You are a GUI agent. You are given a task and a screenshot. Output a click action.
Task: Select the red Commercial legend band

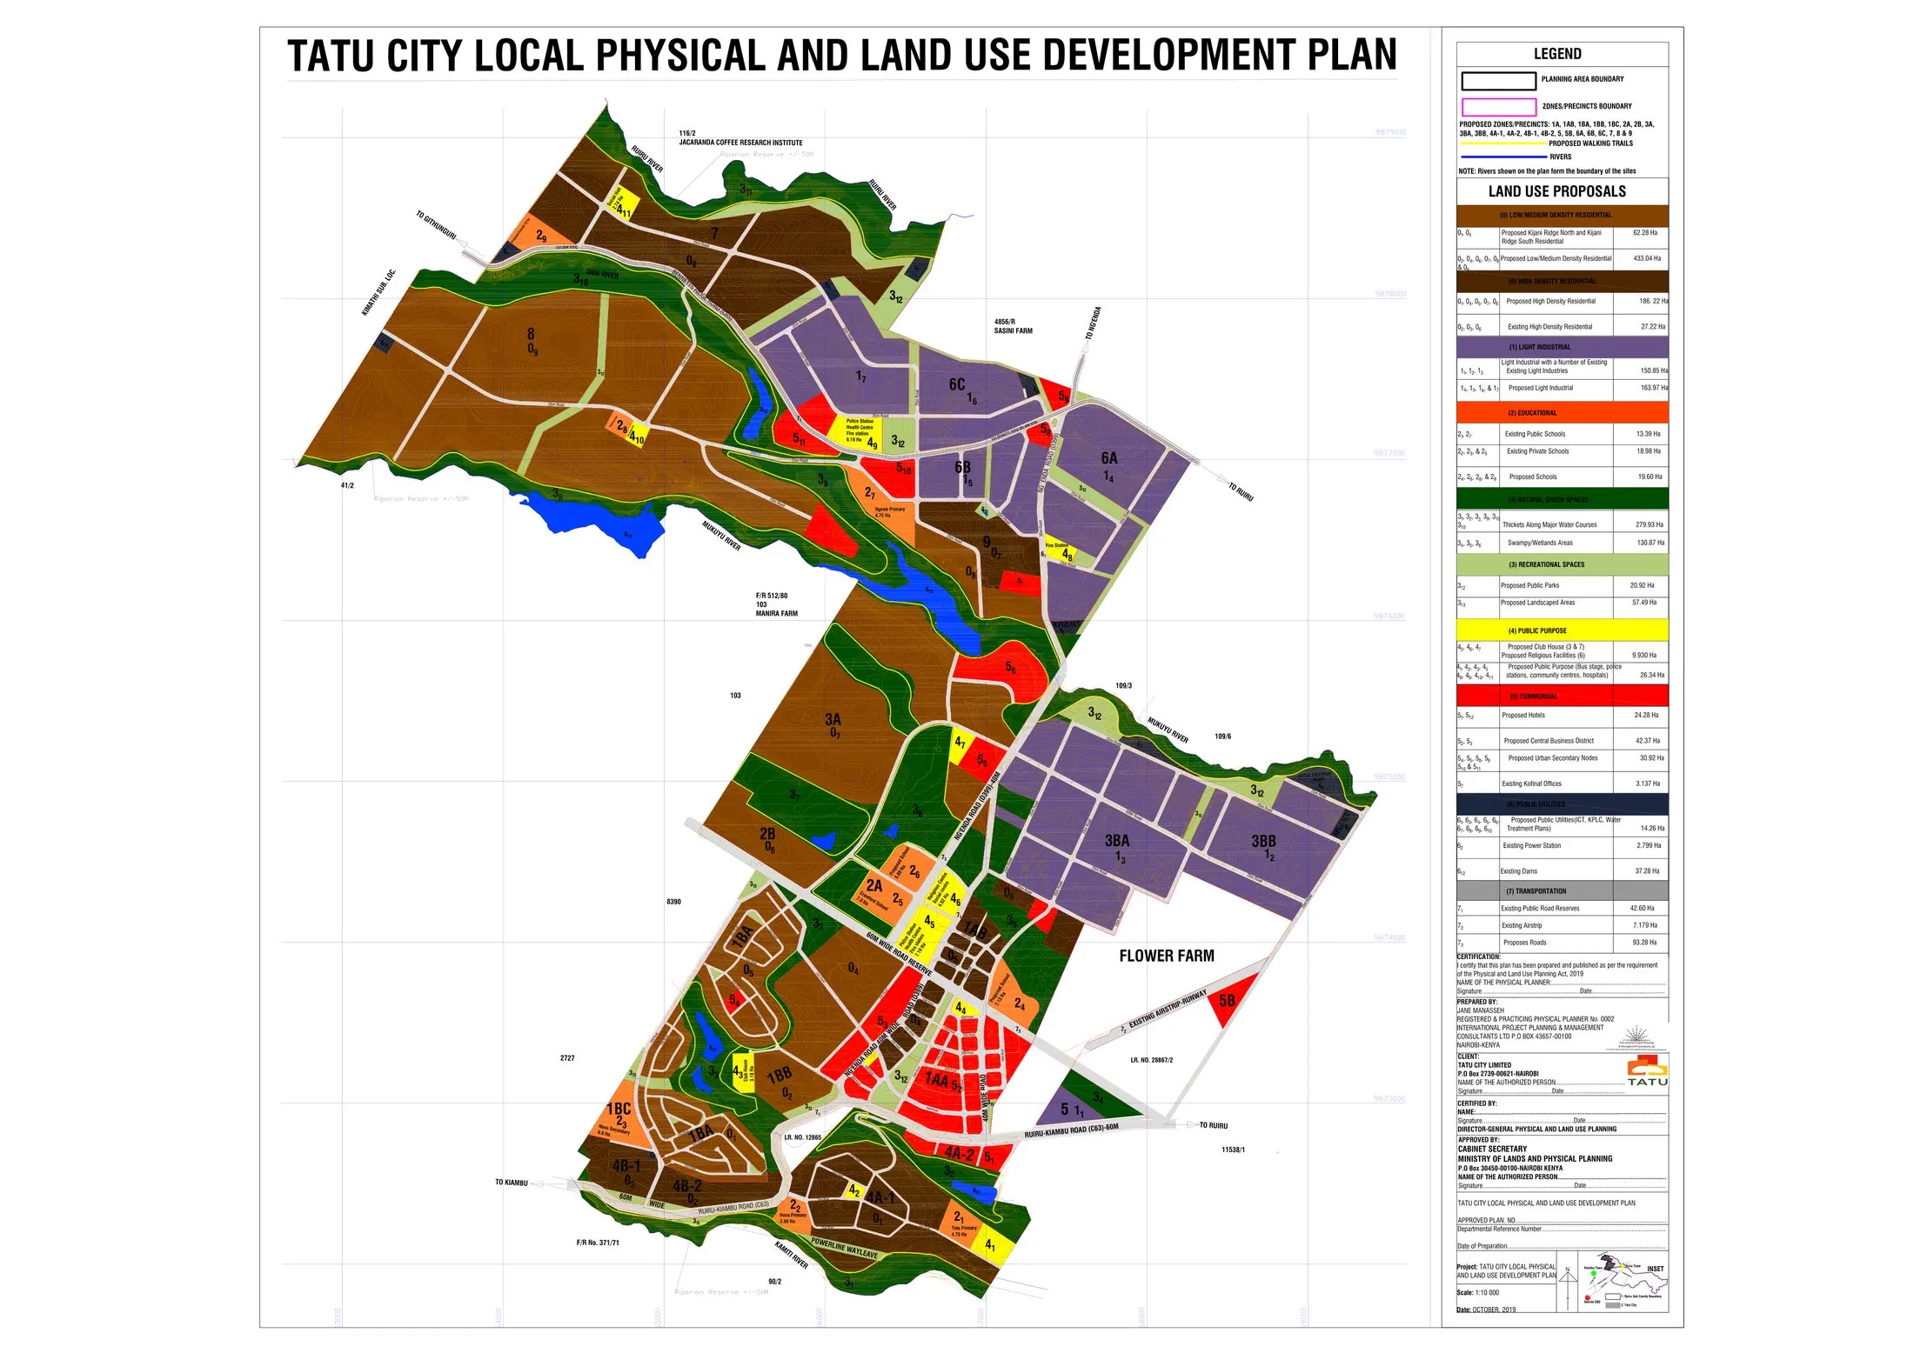[x=1563, y=696]
